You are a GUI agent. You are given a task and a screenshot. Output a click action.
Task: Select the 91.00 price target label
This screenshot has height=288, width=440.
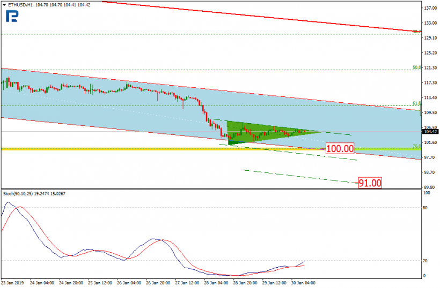[x=370, y=183]
